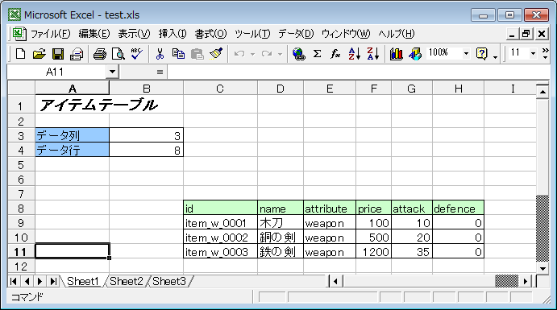
Task: Click the workbook Excel icon in menu bar
Action: 19,34
